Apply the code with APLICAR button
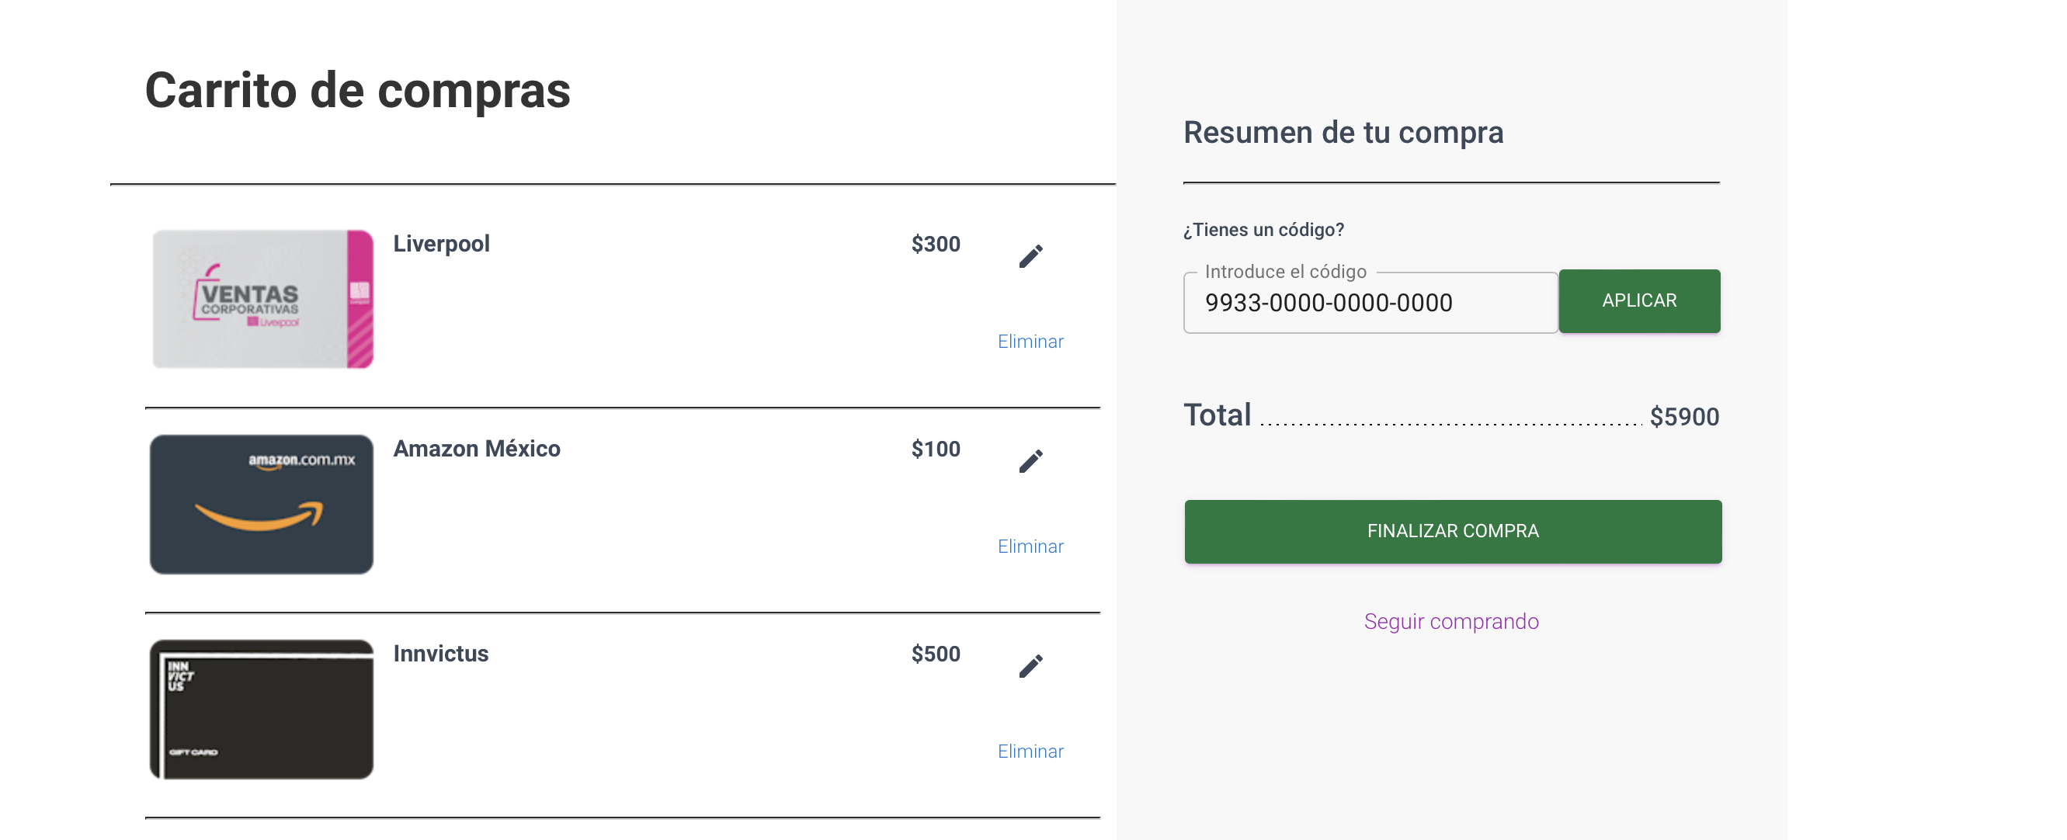This screenshot has width=2067, height=840. coord(1639,301)
